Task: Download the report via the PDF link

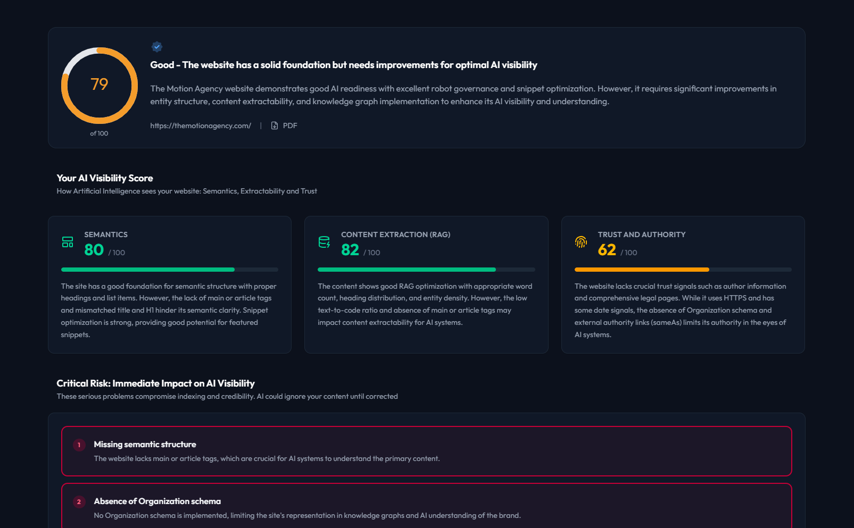Action: tap(289, 125)
